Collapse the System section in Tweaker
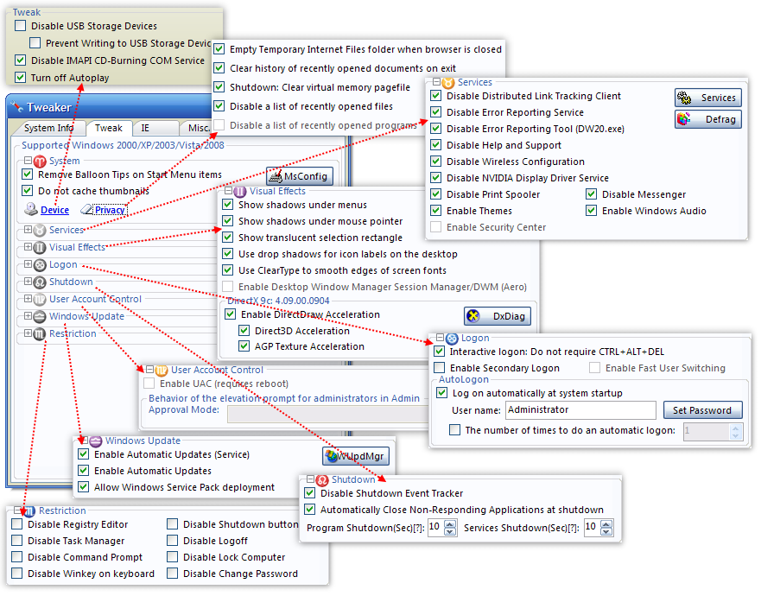Screen dimensions: 761x596 click(28, 160)
